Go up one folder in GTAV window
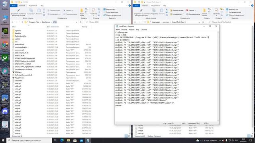Image resolution: width=255 pixels, height=143 pixels. (x=22, y=22)
